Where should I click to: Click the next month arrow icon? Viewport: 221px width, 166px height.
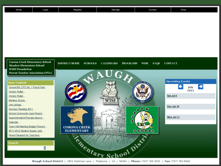click(x=201, y=87)
